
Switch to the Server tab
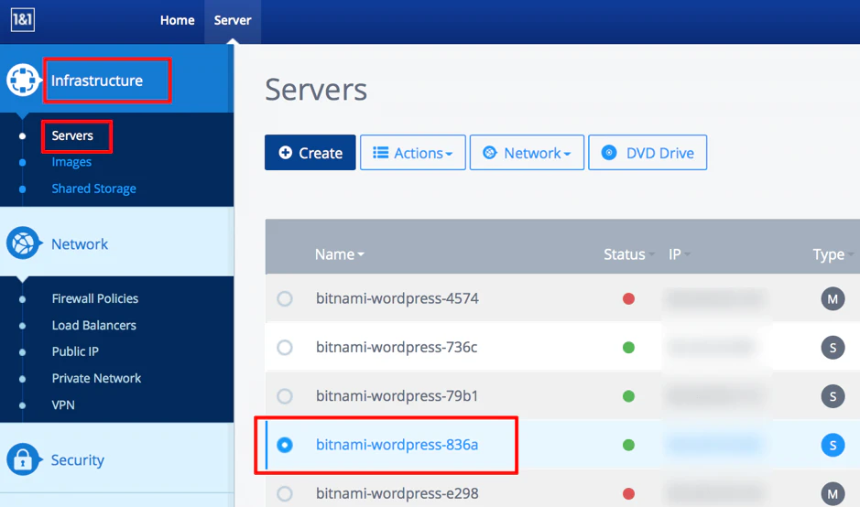(233, 20)
